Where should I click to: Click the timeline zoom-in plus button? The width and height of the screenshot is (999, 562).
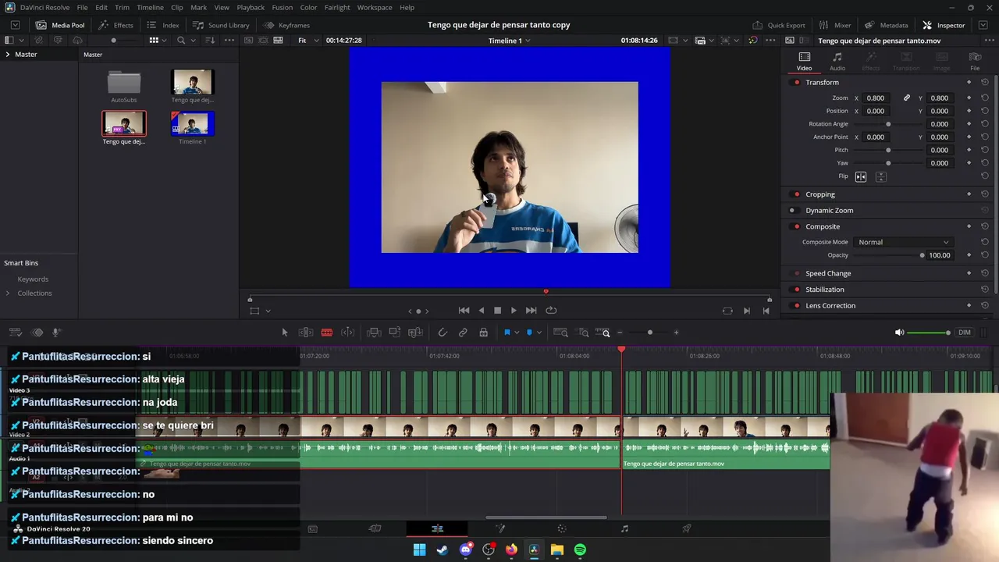tap(676, 333)
